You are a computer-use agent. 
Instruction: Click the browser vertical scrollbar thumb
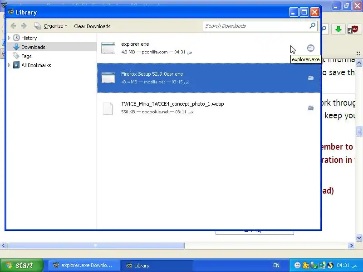tap(359, 131)
